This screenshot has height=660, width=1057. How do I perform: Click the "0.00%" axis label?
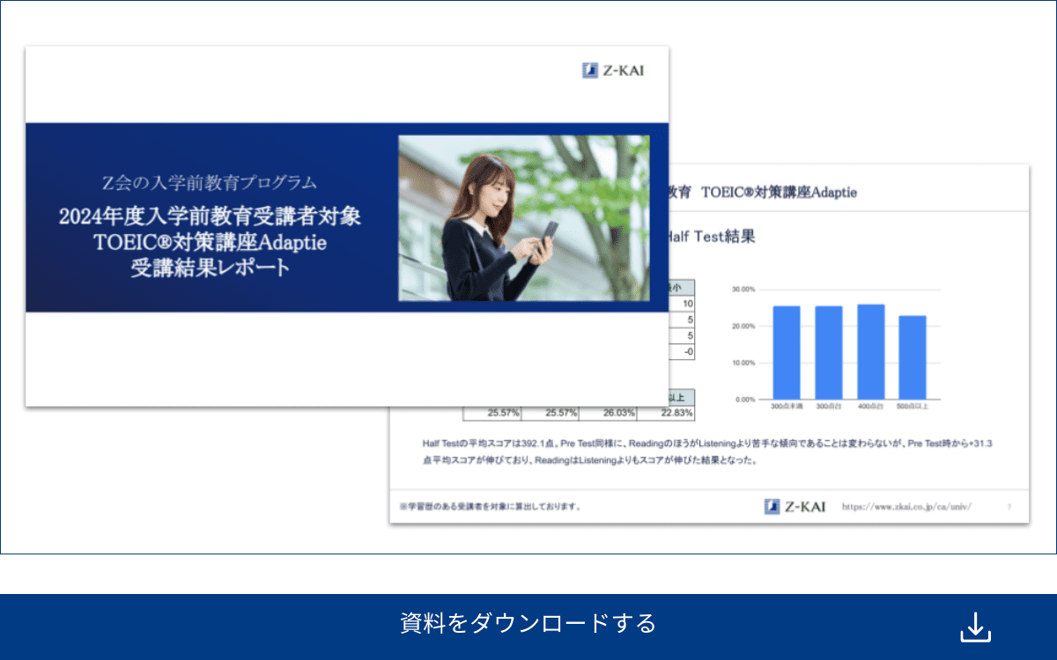745,400
